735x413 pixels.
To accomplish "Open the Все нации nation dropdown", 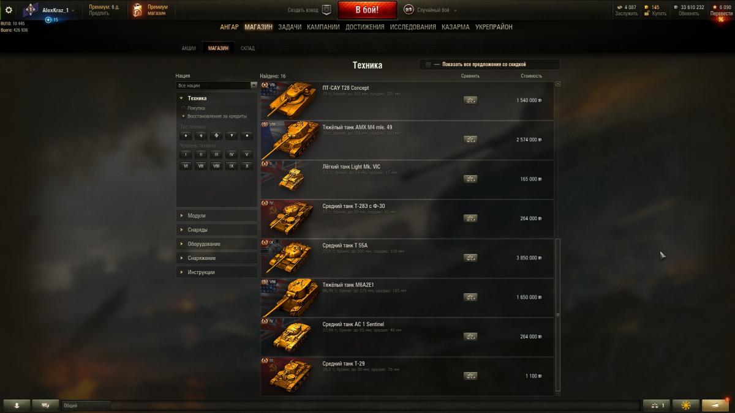I will [x=217, y=86].
